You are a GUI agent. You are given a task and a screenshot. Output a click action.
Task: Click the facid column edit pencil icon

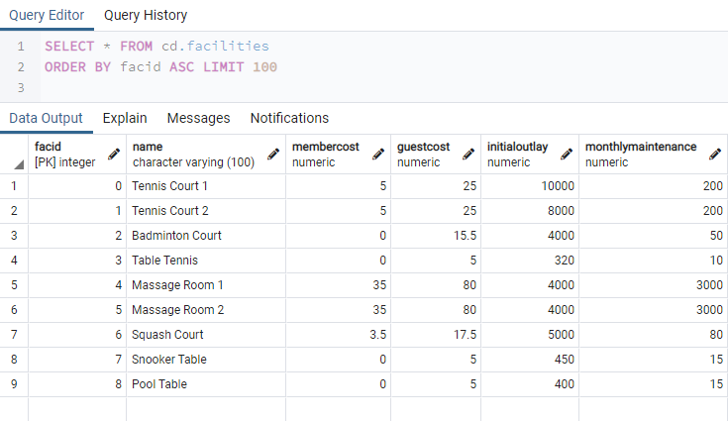[x=114, y=155]
